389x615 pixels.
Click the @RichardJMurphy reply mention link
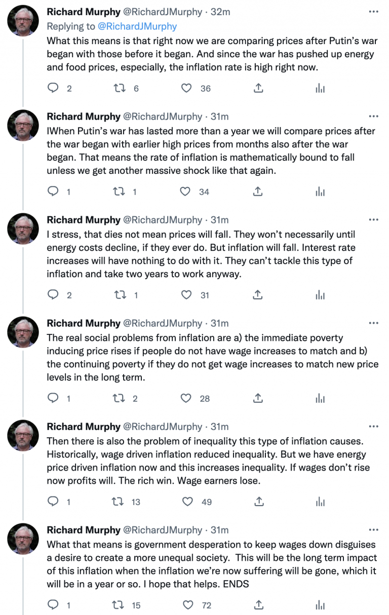tap(137, 26)
